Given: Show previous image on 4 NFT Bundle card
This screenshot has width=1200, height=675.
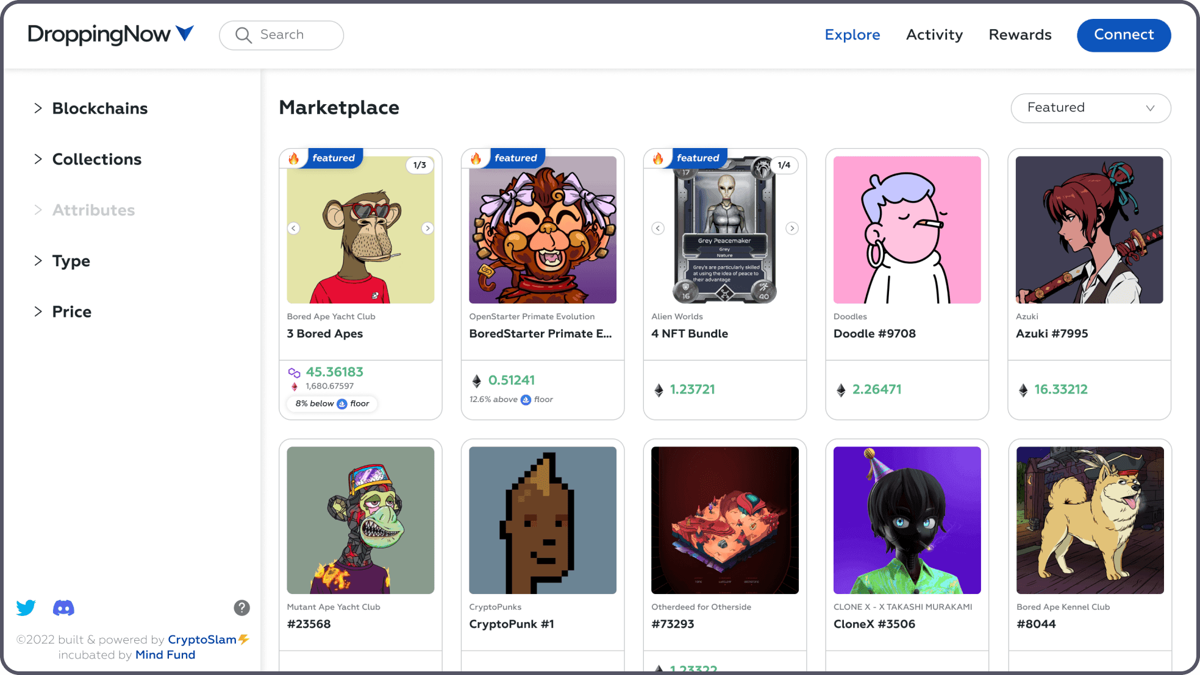Looking at the screenshot, I should tap(658, 228).
